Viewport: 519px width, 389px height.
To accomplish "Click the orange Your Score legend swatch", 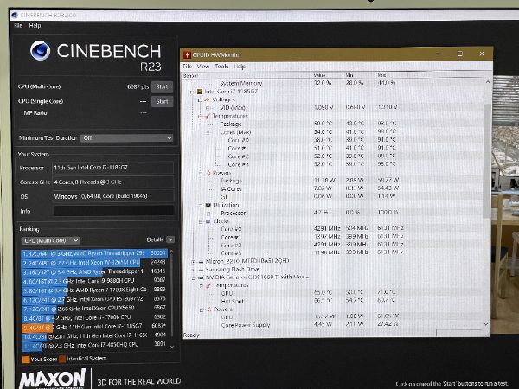I will pyautogui.click(x=26, y=360).
